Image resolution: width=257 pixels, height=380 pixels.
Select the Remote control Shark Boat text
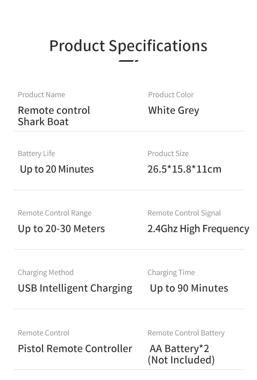pyautogui.click(x=54, y=116)
